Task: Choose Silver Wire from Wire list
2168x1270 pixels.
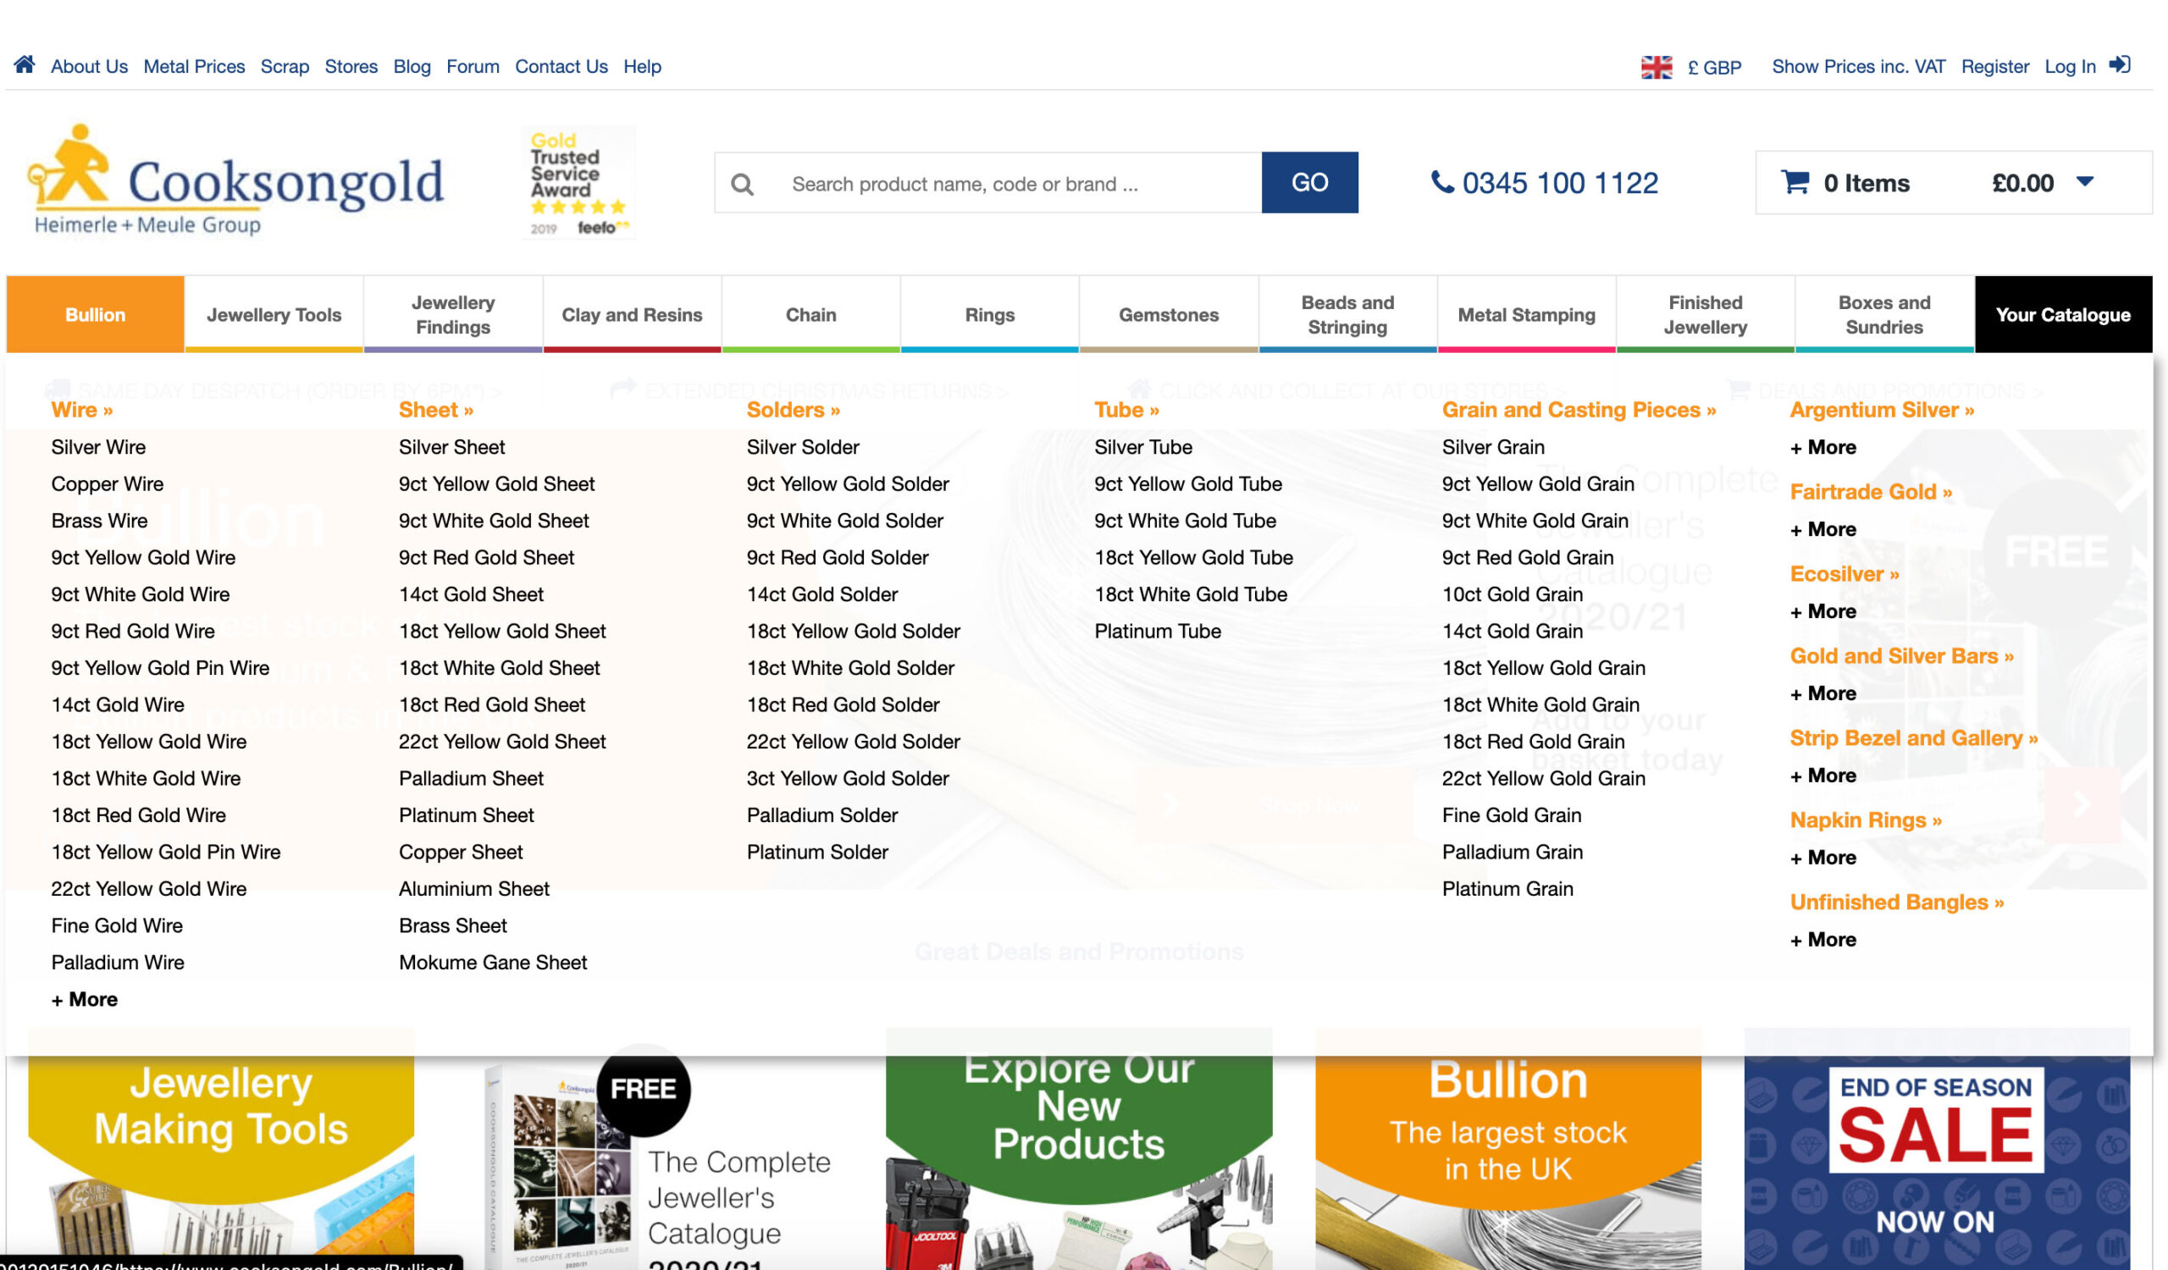Action: click(x=99, y=447)
